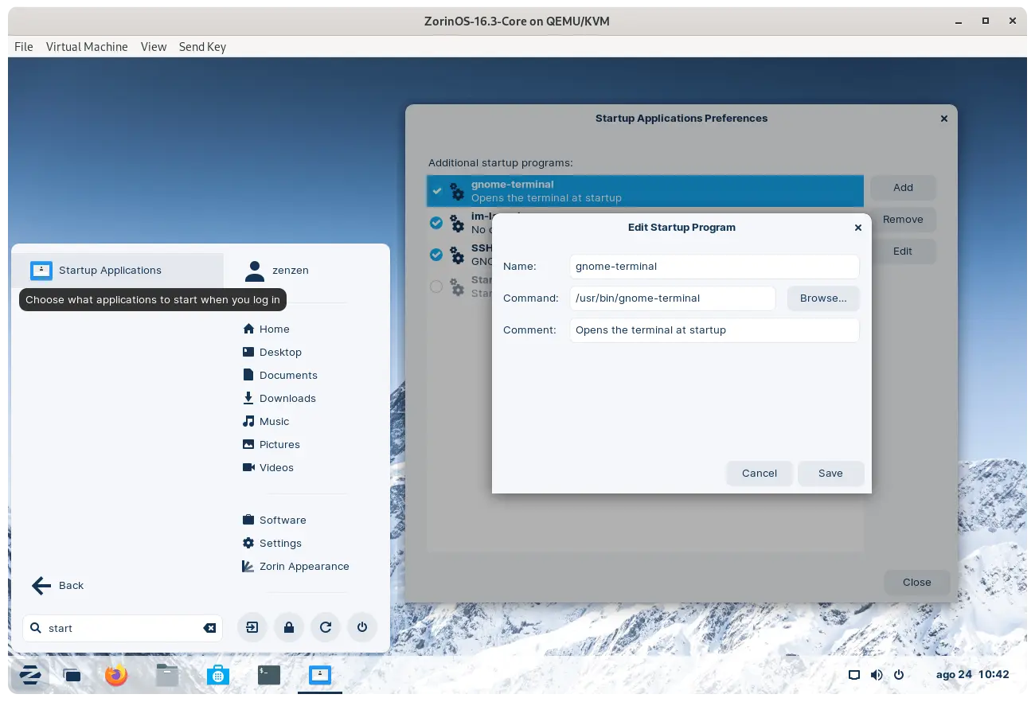
Task: Click the menu search box containing 'start'
Action: [x=123, y=628]
